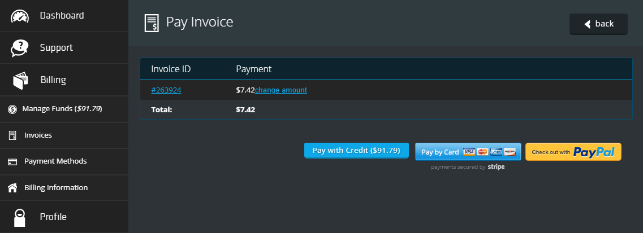Click the Support chat bubble icon

click(x=19, y=48)
